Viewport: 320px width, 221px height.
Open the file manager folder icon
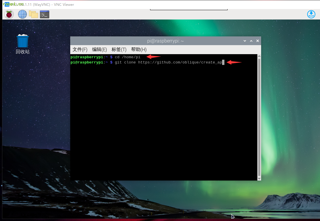pos(34,14)
